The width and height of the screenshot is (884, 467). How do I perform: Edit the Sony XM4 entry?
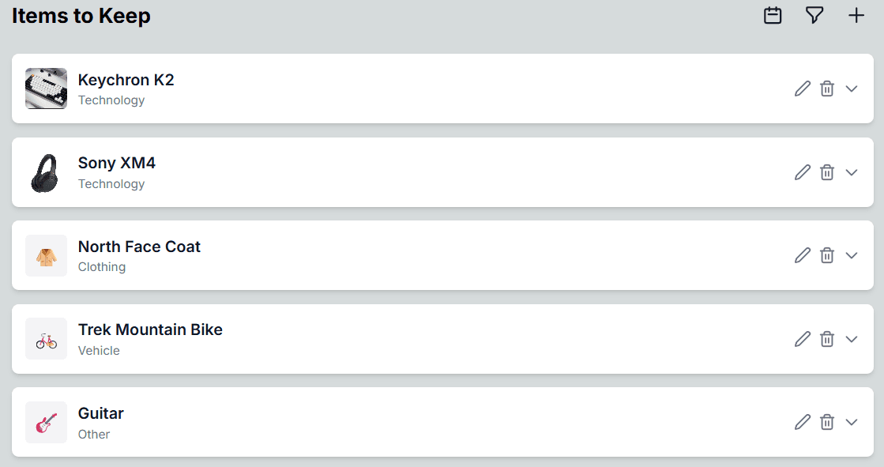pos(803,172)
